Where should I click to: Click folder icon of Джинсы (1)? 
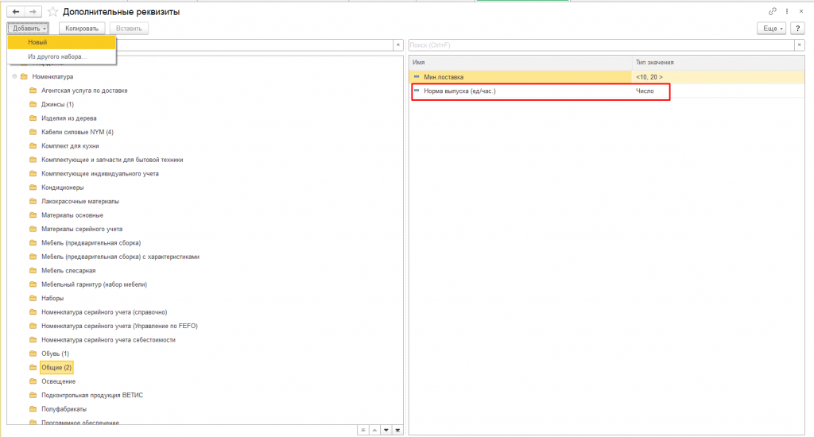33,104
